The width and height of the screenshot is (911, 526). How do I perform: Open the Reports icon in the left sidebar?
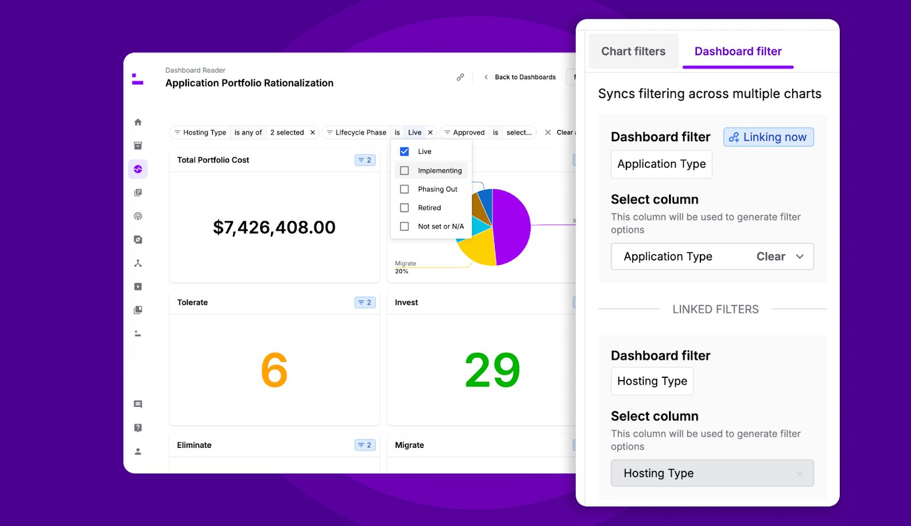tap(137, 192)
